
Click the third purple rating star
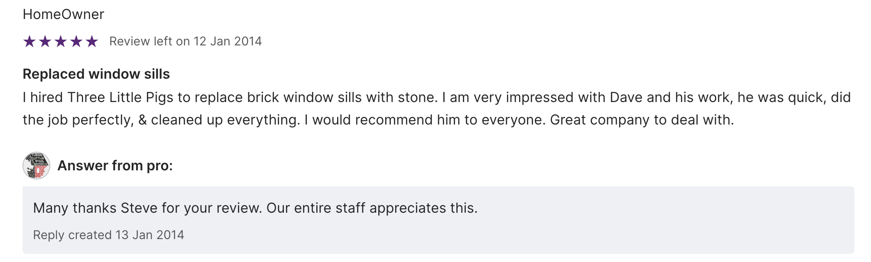61,42
